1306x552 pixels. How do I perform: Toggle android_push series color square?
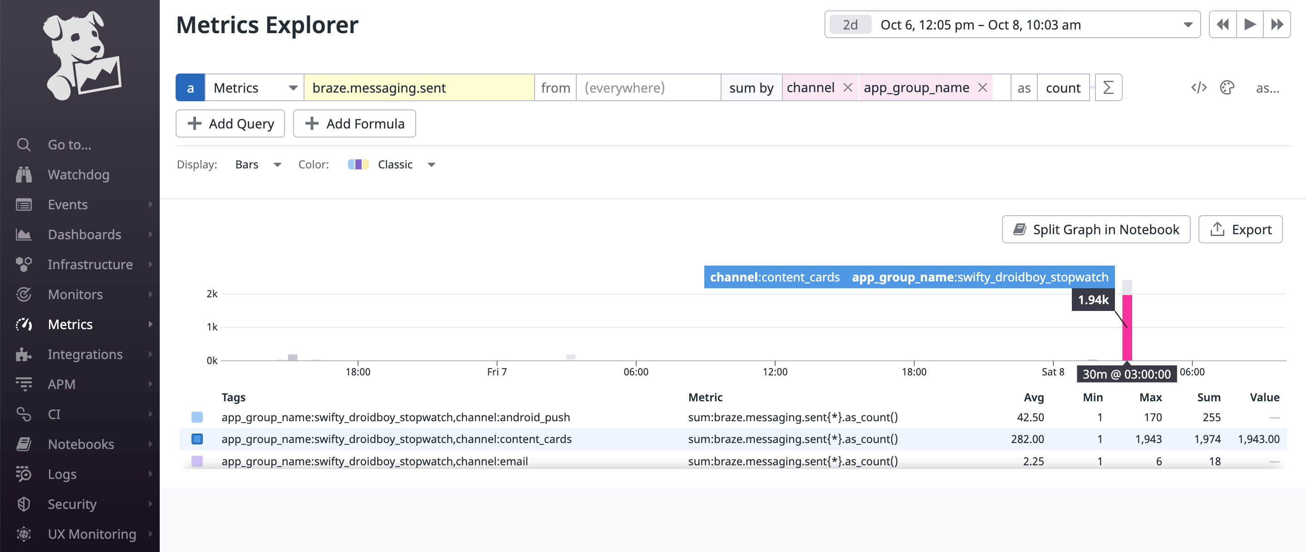coord(197,417)
